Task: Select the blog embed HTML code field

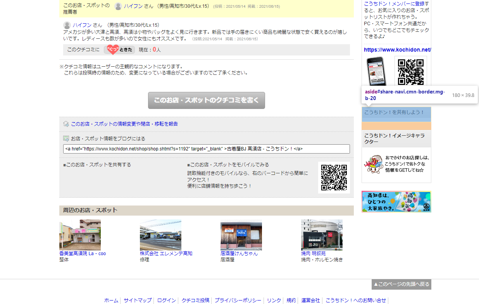Action: [x=206, y=149]
